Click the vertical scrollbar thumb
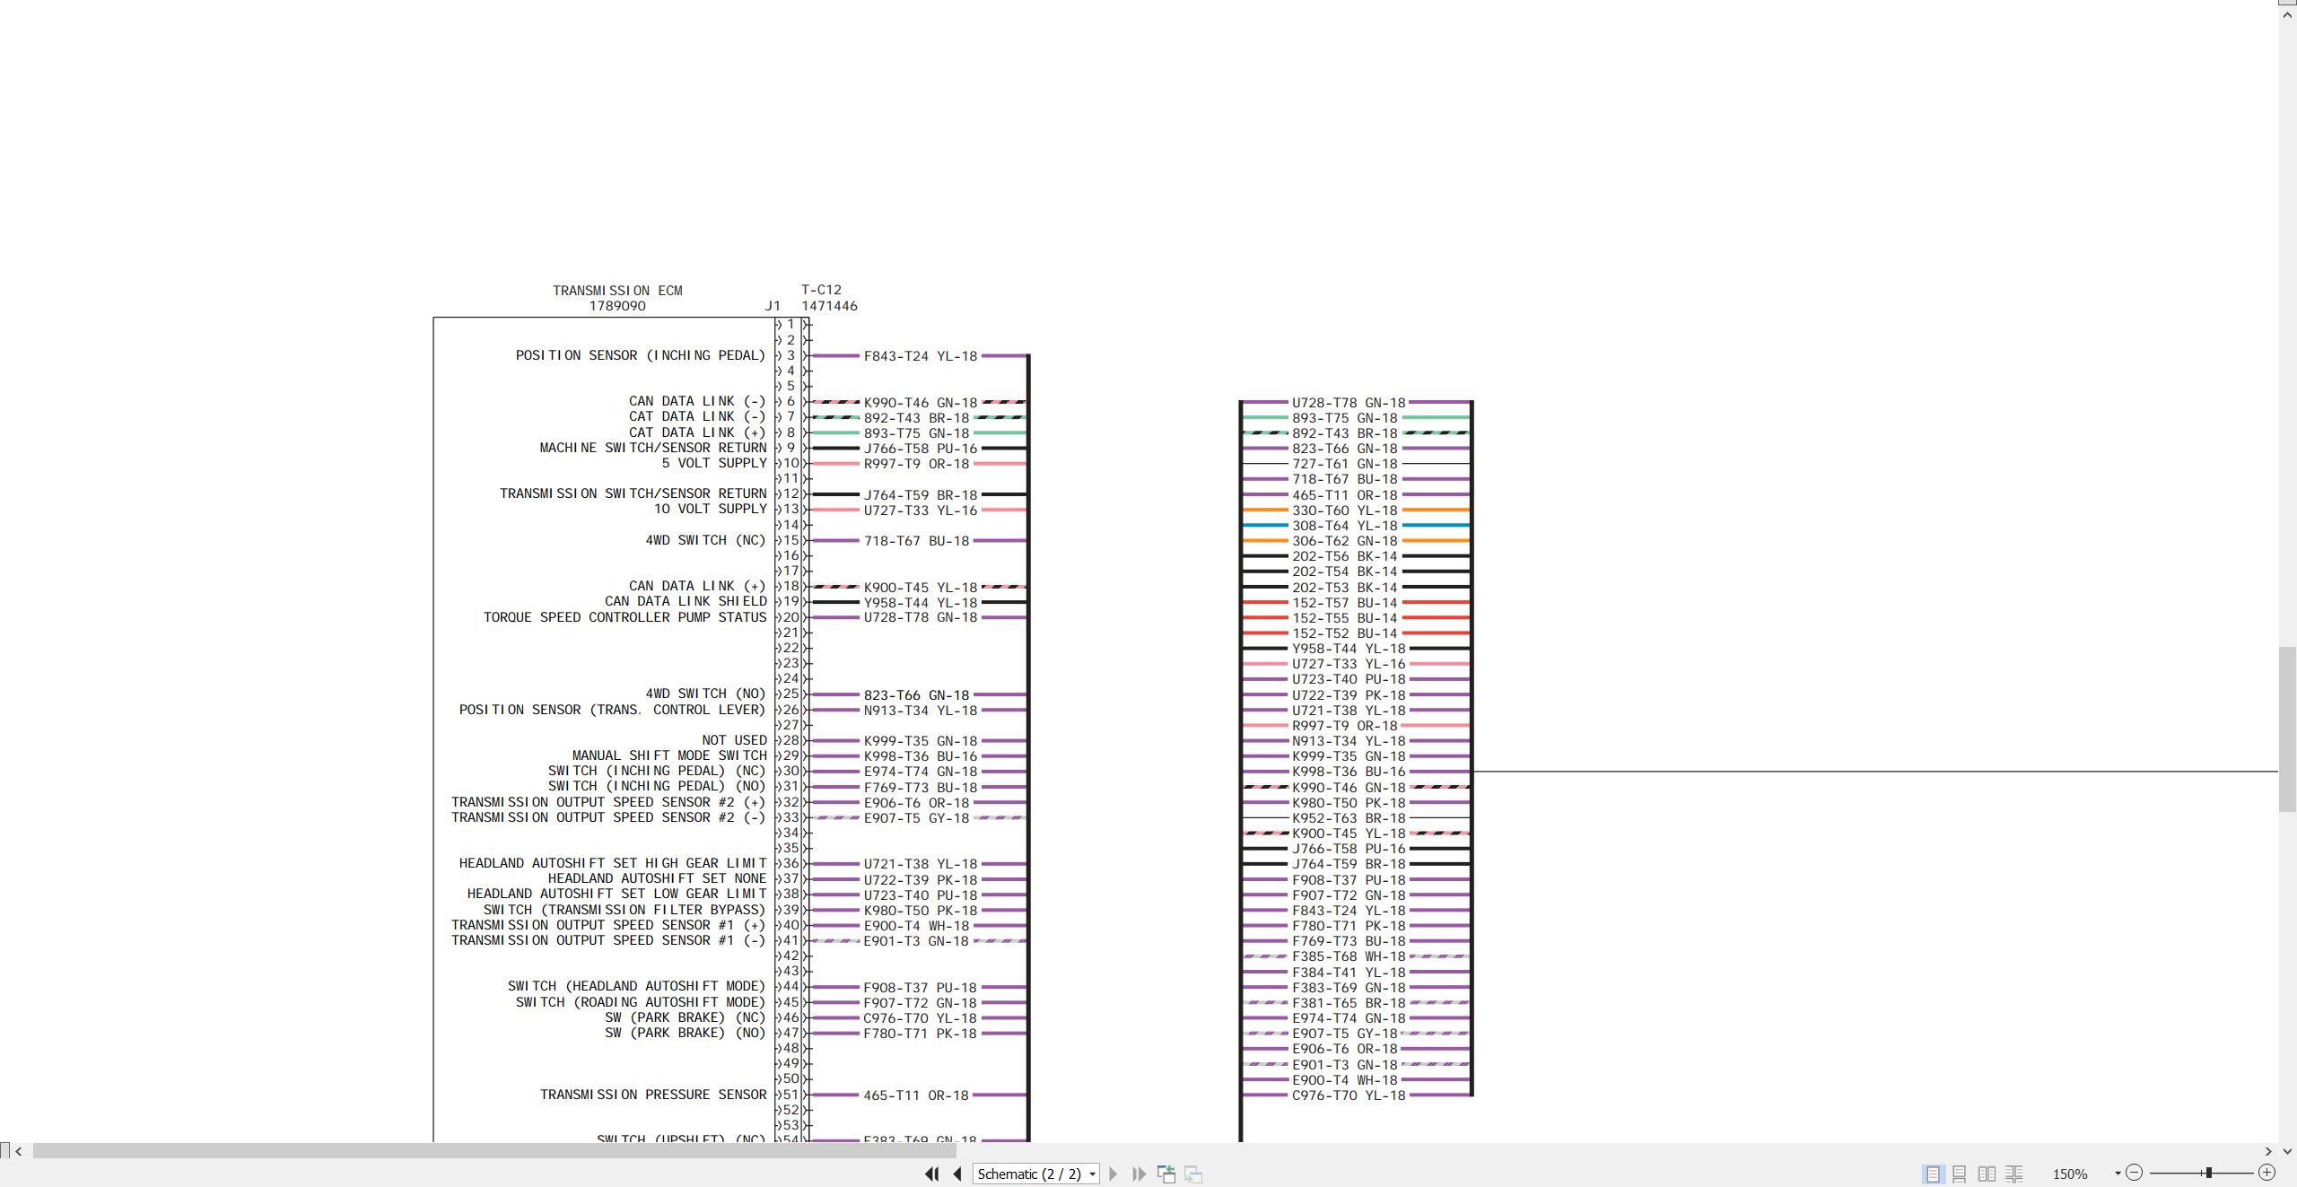 click(x=2288, y=729)
